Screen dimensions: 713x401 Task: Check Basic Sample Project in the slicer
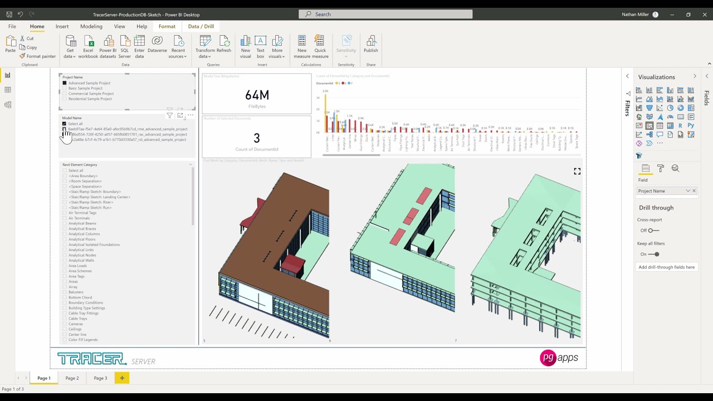[64, 88]
